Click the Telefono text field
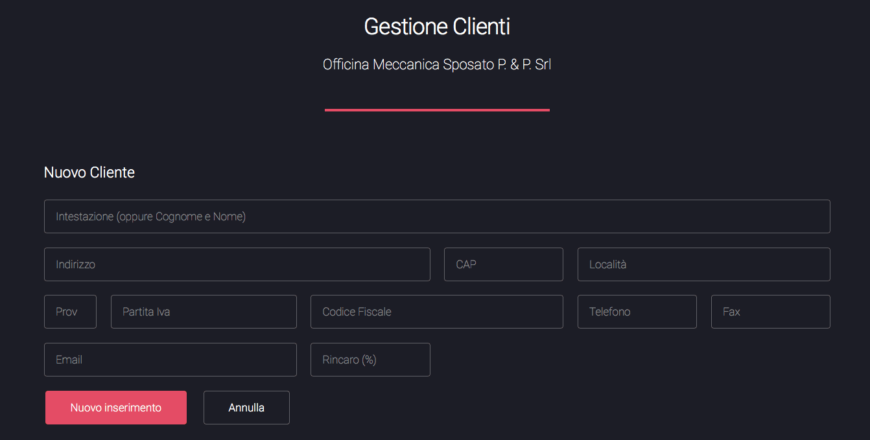The image size is (870, 440). point(637,312)
